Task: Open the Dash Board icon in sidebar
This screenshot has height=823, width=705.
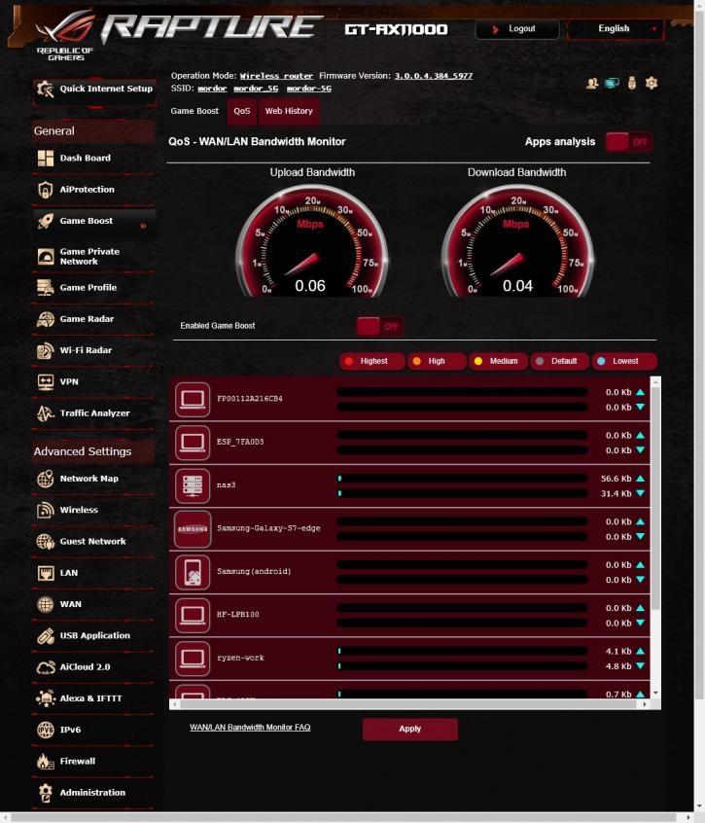Action: (x=46, y=158)
